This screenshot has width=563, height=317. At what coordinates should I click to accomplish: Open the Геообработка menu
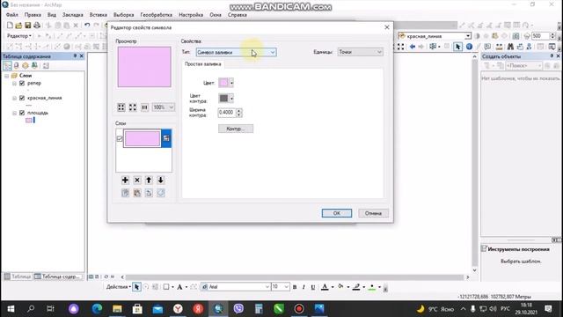[x=157, y=15]
